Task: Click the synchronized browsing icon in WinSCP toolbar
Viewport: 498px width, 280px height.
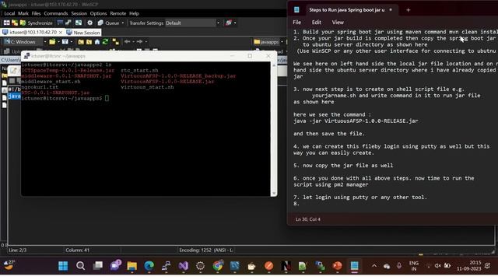Action: click(79, 23)
